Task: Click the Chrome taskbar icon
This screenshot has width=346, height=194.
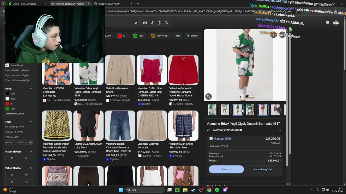Action: click(x=209, y=190)
